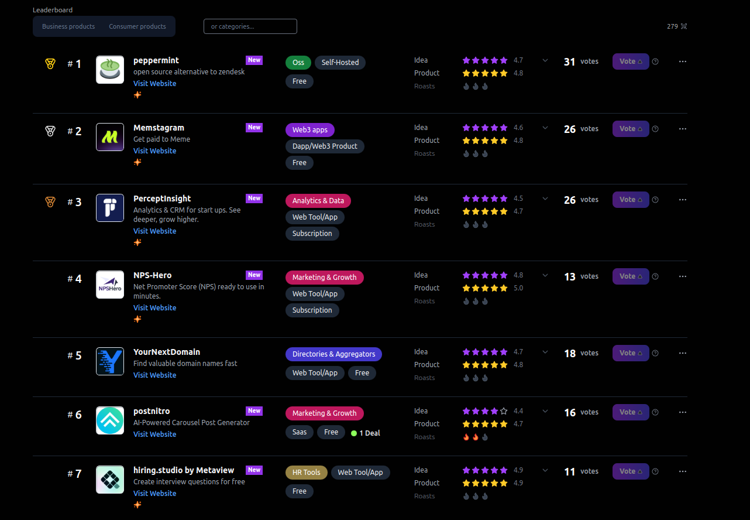The height and width of the screenshot is (520, 750).
Task: Click Dapp/Web3 Product tag
Action: tap(325, 146)
